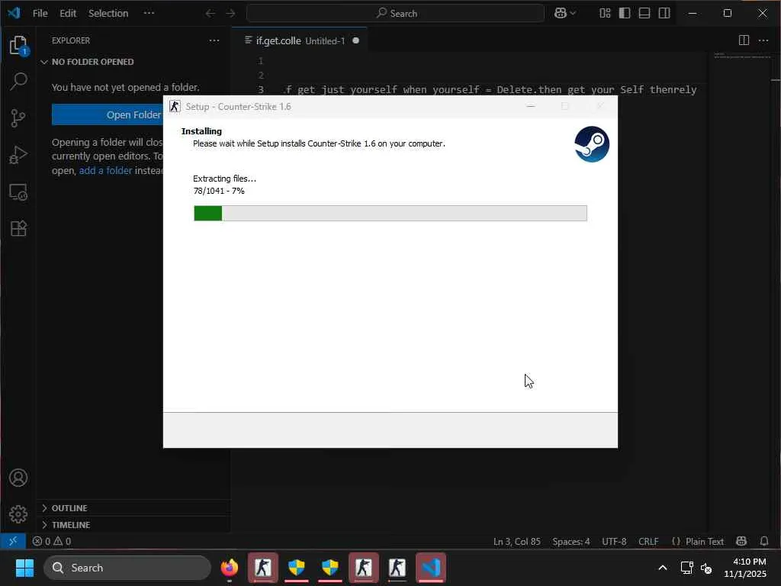
Task: Click the taskbar Search box
Action: coord(127,568)
